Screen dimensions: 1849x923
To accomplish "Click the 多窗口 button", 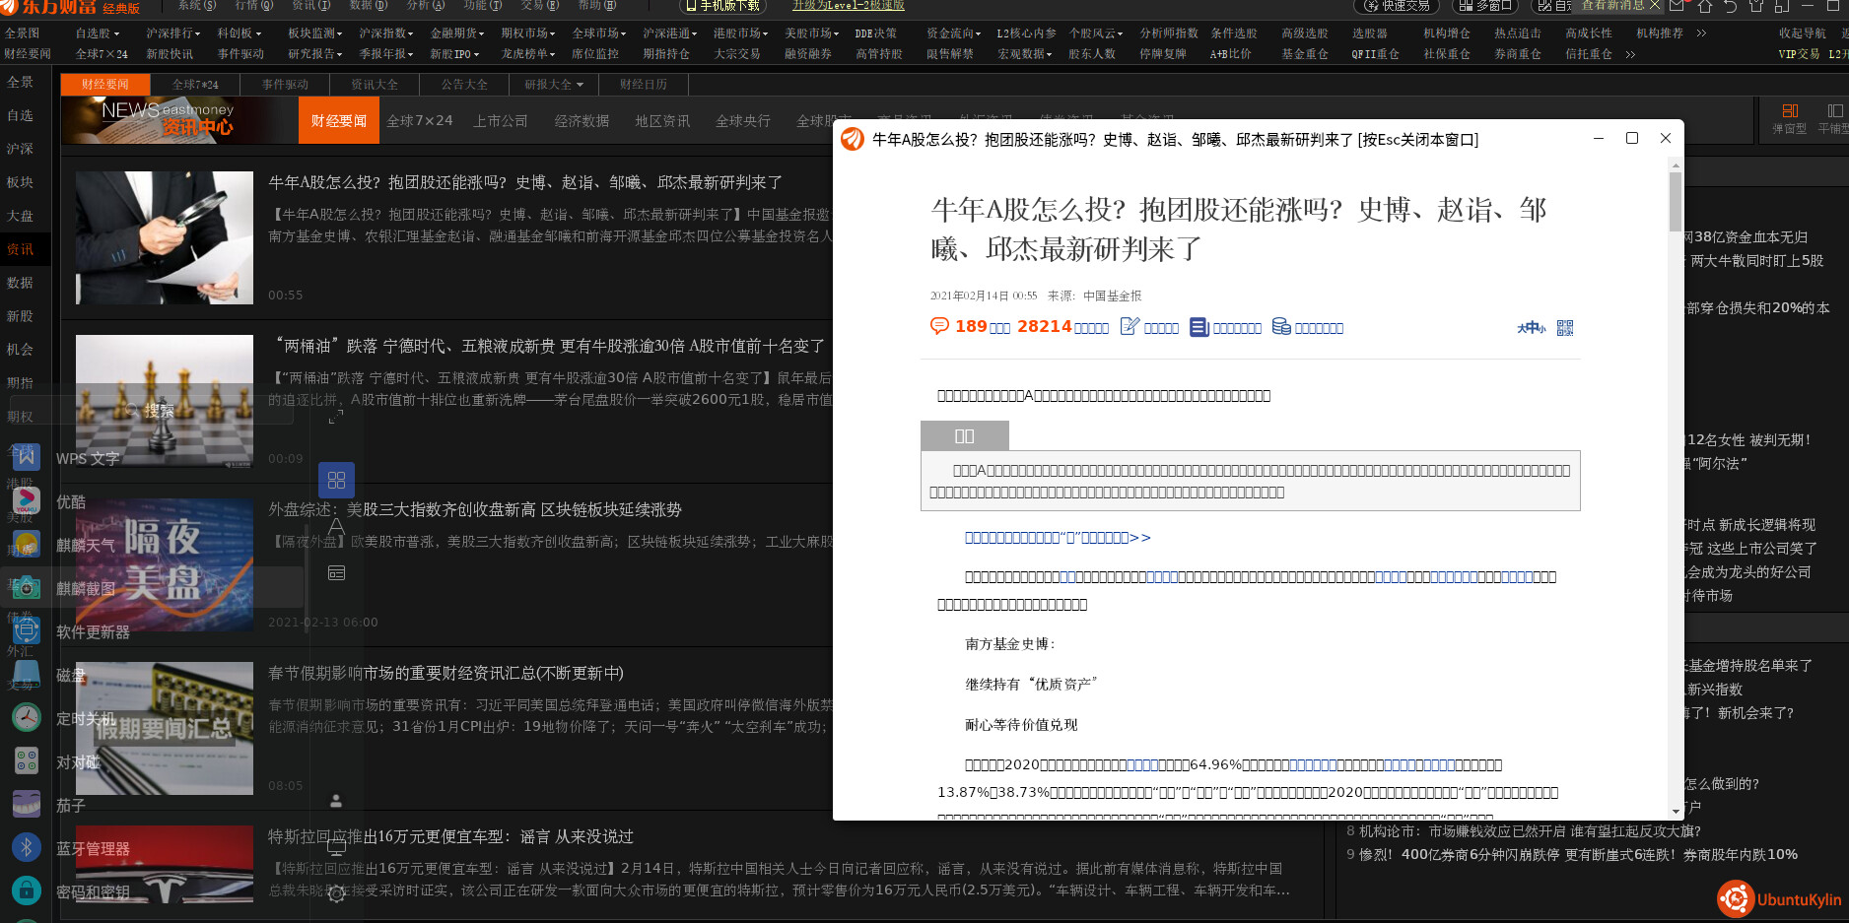I will click(1485, 6).
